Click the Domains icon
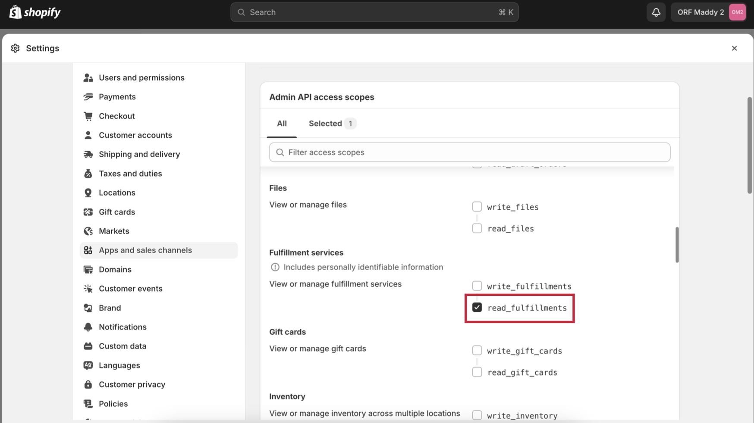754x423 pixels. coord(88,270)
